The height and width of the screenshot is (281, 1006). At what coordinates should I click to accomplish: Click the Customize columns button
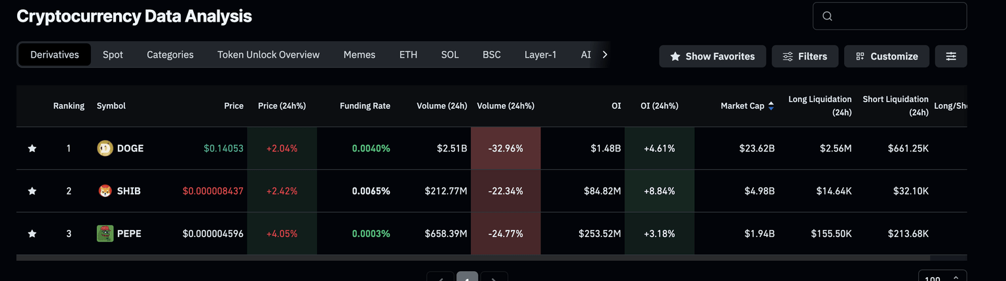(886, 56)
